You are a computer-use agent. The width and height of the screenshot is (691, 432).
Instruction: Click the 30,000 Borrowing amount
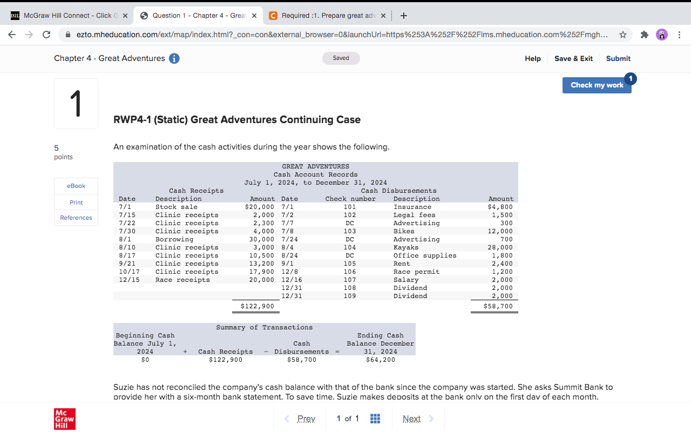click(x=262, y=239)
